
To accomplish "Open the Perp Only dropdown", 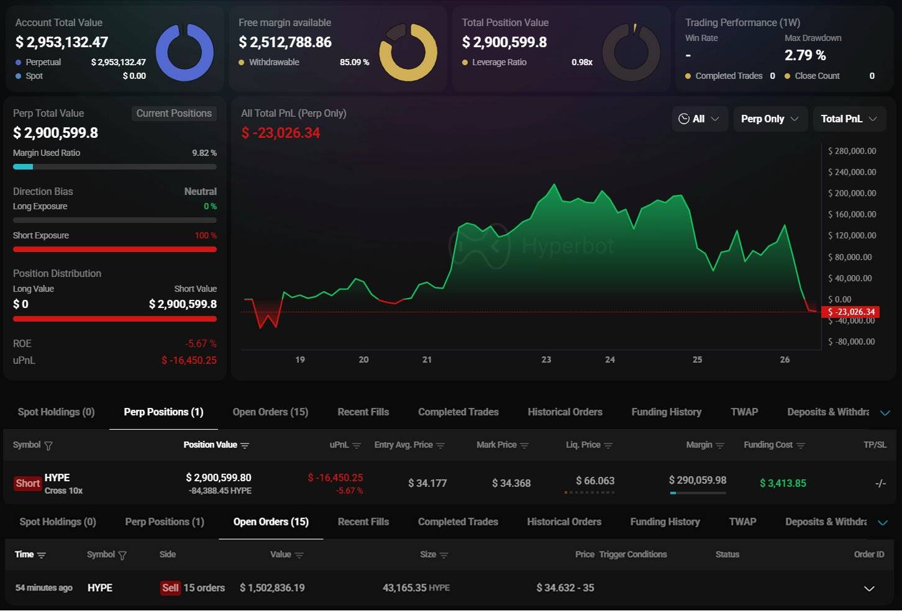I will coord(770,119).
